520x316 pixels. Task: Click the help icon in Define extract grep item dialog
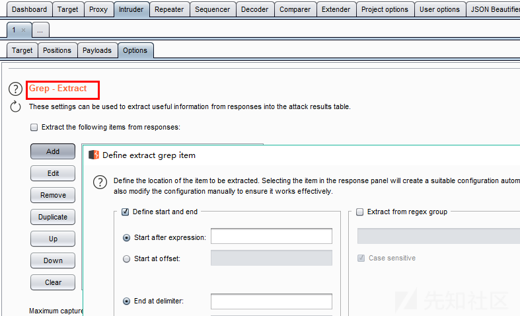(x=100, y=182)
